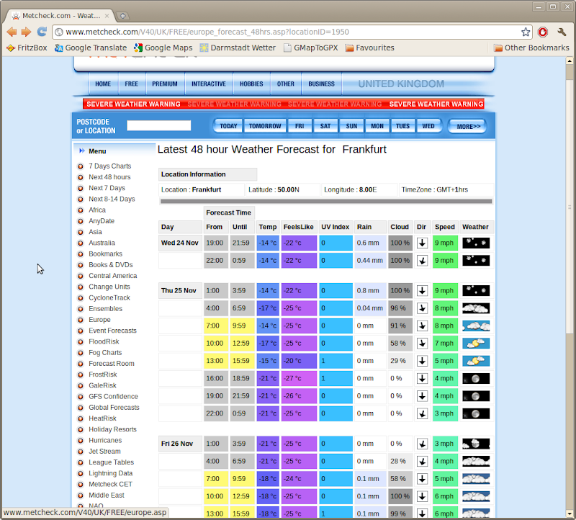Viewport: 576px width, 520px height.
Task: Click wind direction arrow for Thu 1:00
Action: [x=422, y=291]
